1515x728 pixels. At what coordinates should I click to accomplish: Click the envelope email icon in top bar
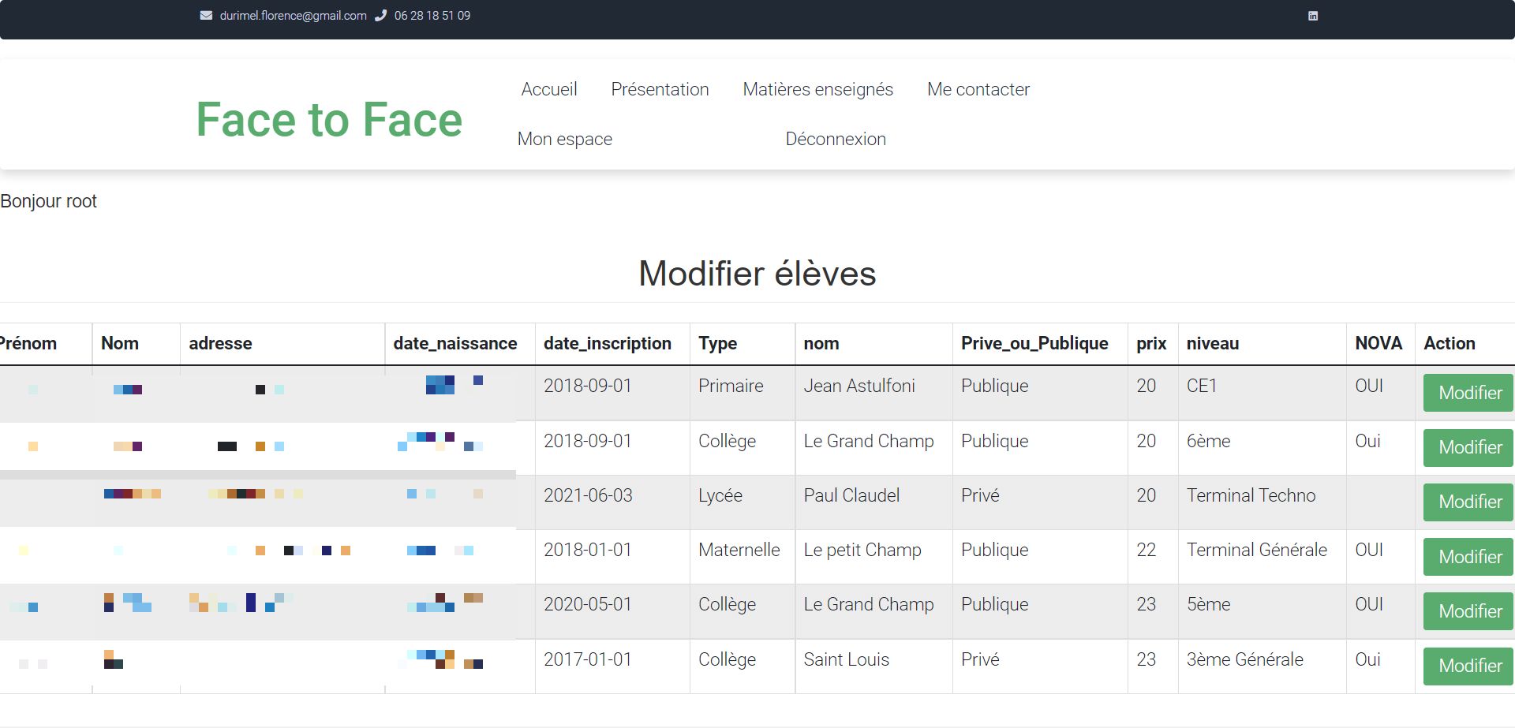[206, 16]
